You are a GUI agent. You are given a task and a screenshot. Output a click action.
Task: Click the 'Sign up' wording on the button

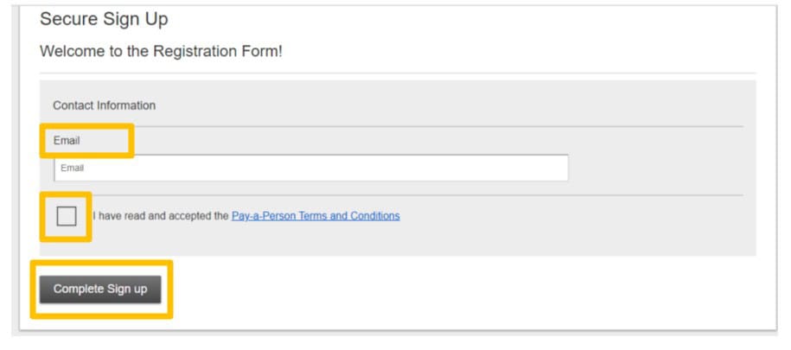click(x=127, y=290)
